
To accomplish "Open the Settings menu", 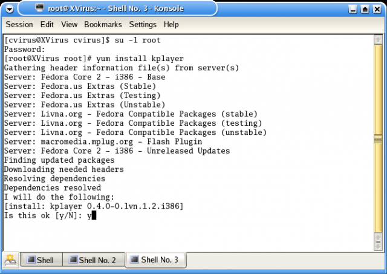I will [x=143, y=25].
